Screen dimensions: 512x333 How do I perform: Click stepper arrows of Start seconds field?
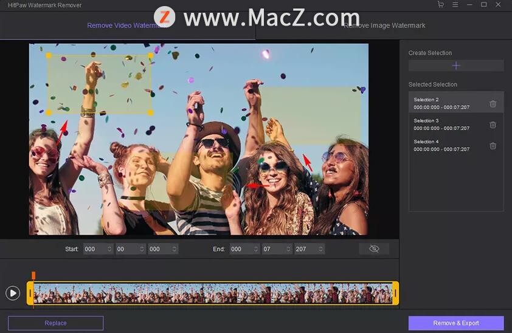142,249
